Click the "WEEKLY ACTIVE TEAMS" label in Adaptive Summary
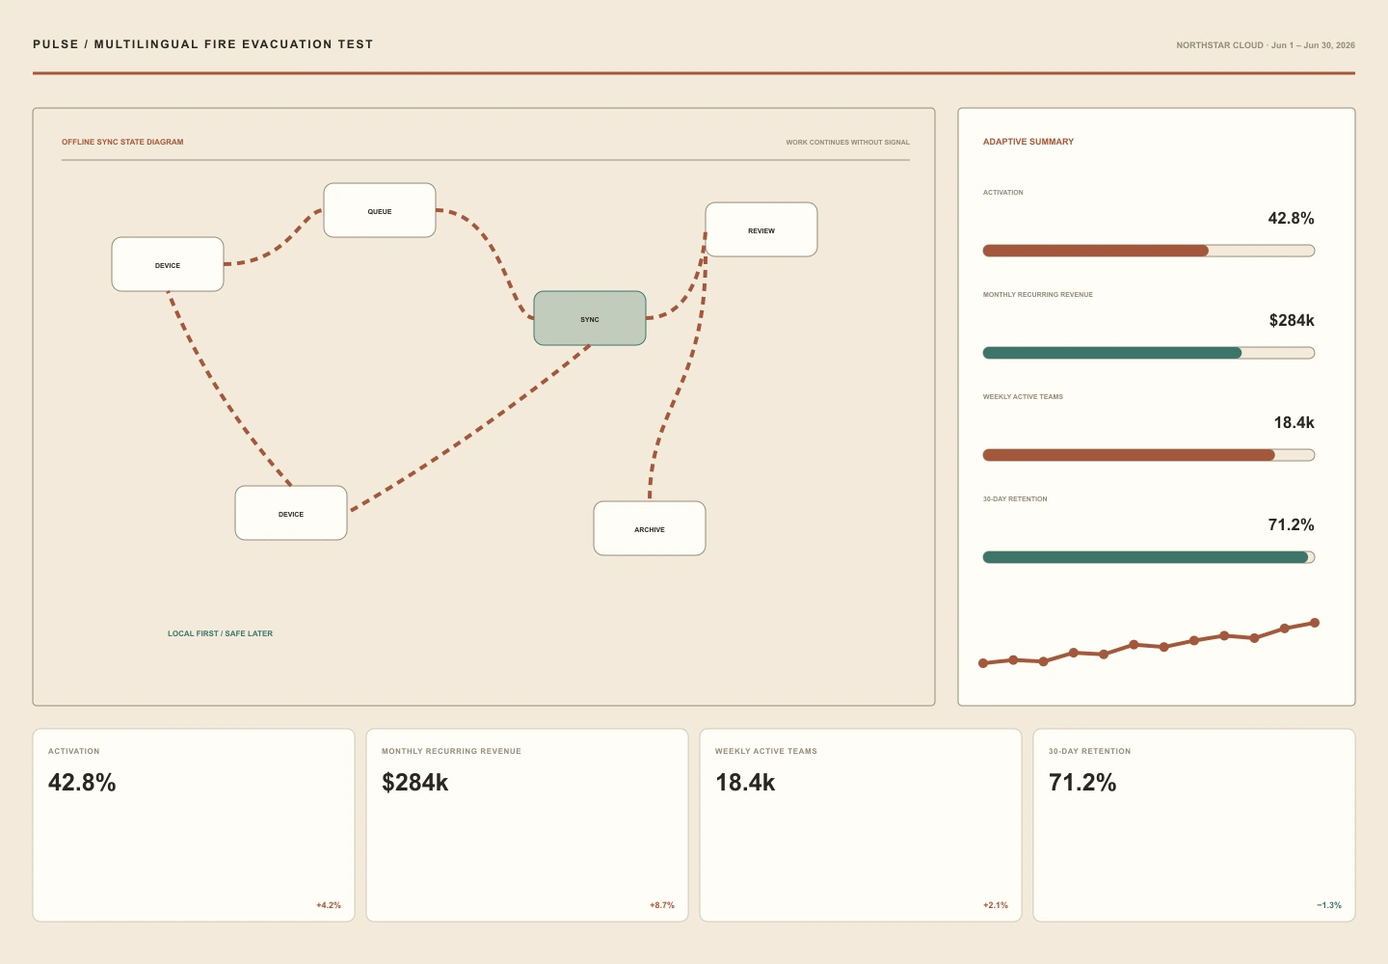The image size is (1388, 964). coord(1023,397)
